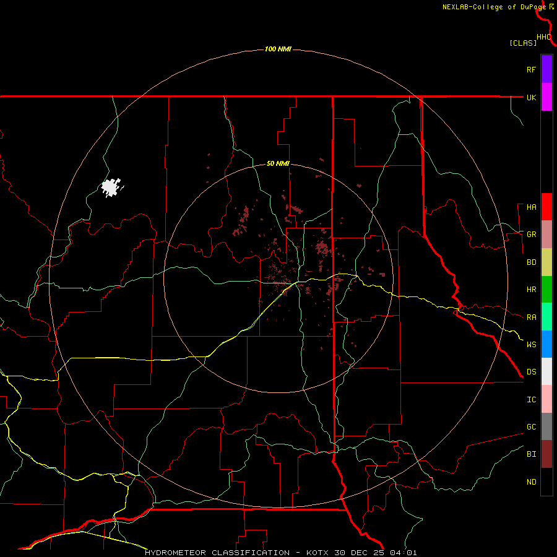The width and height of the screenshot is (557, 557).
Task: Click the white dry snow echo blob
Action: 111,188
